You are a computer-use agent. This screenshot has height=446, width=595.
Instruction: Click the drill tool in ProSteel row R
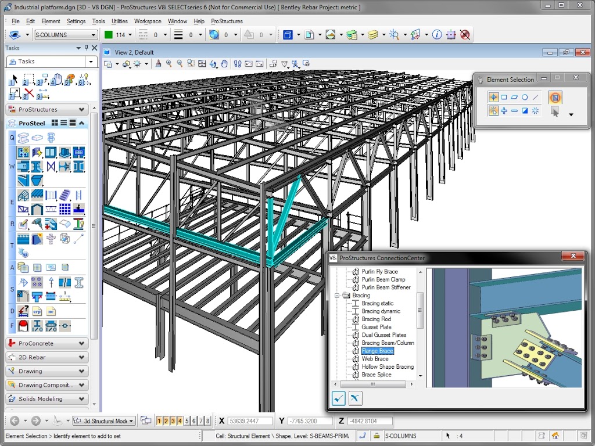[37, 224]
